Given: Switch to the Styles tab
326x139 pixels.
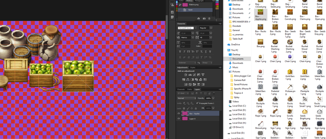Looking at the screenshot, I should (193, 68).
